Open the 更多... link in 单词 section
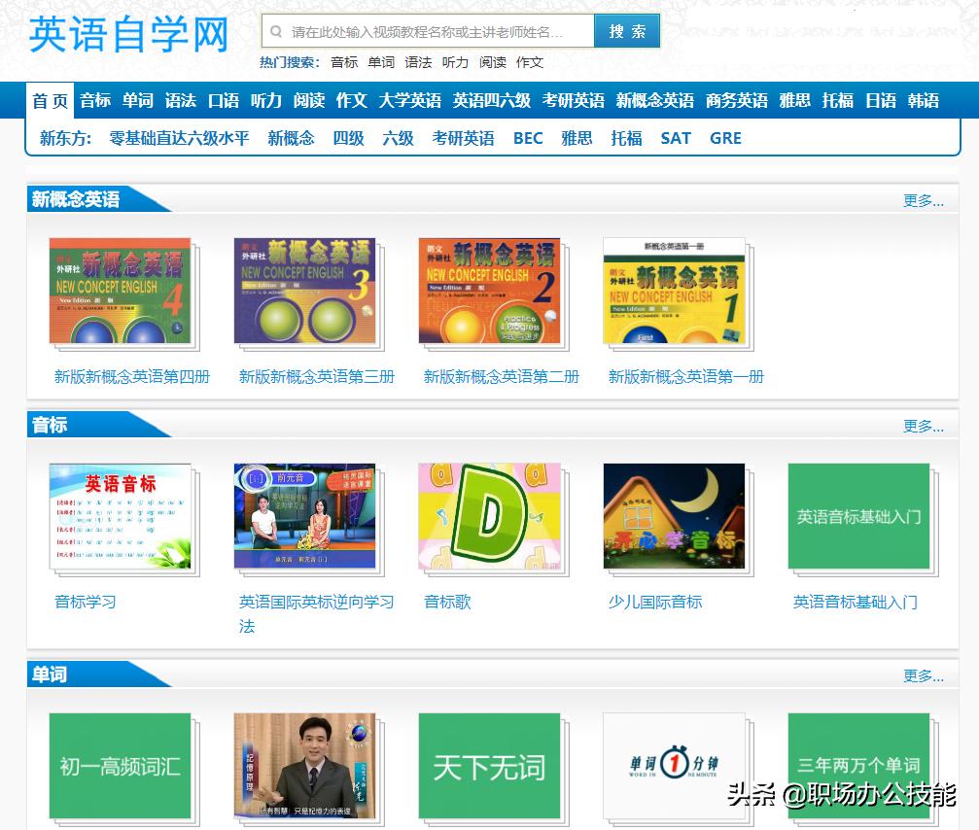Screen dimensions: 979x830 coord(922,675)
